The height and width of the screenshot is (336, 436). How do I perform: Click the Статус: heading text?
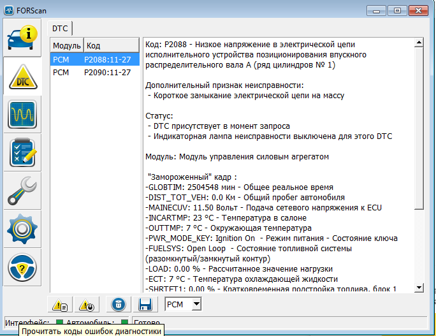(x=159, y=115)
